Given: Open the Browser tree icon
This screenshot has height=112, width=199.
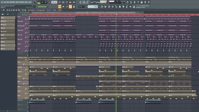Looking at the screenshot, I should (x=116, y=7).
